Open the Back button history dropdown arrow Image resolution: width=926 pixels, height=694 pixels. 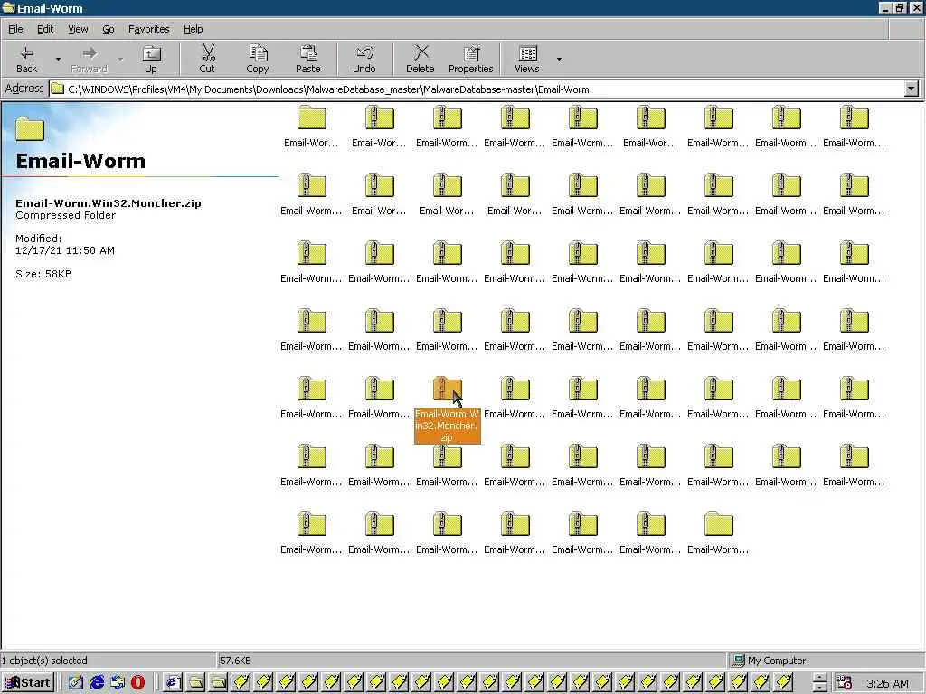[x=58, y=59]
